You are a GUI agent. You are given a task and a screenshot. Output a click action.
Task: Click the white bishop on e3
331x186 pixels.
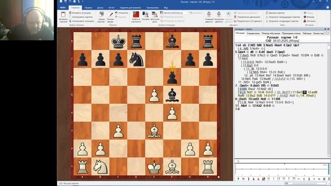tap(154, 131)
